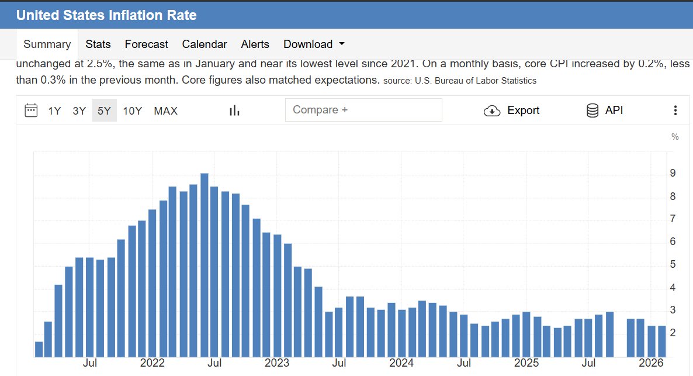Select the MAX time range

click(166, 111)
